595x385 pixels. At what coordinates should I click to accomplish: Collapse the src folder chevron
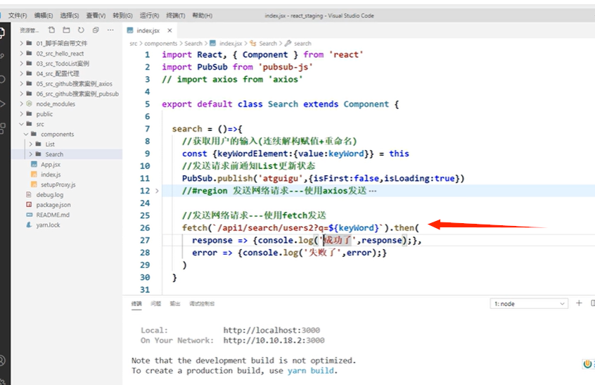click(x=22, y=124)
